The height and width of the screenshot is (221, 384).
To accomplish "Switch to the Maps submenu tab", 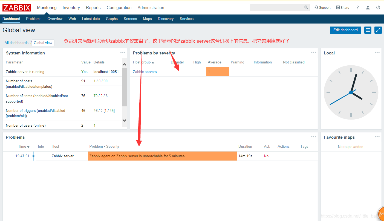I will [x=147, y=19].
